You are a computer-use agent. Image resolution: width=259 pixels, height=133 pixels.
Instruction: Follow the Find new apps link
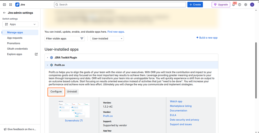116,32
